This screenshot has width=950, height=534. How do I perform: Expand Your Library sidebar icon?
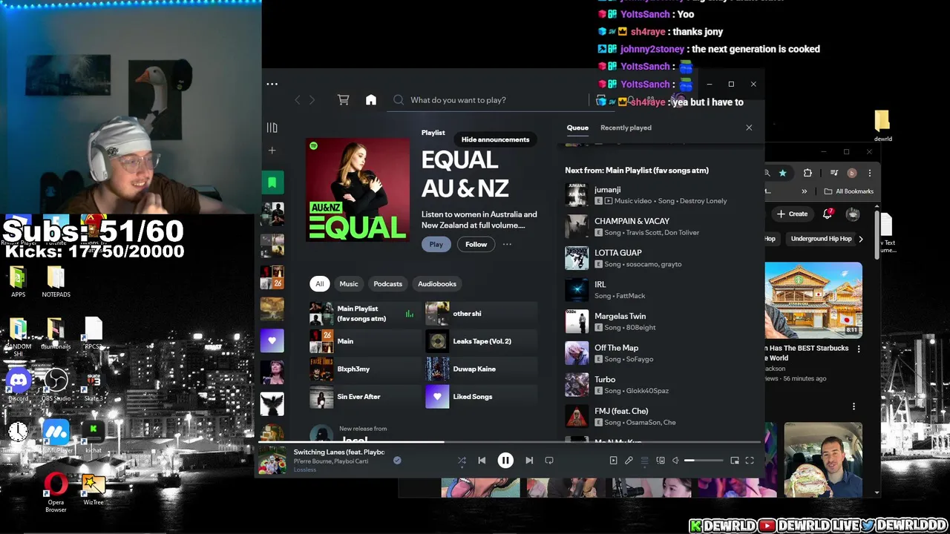click(x=272, y=128)
